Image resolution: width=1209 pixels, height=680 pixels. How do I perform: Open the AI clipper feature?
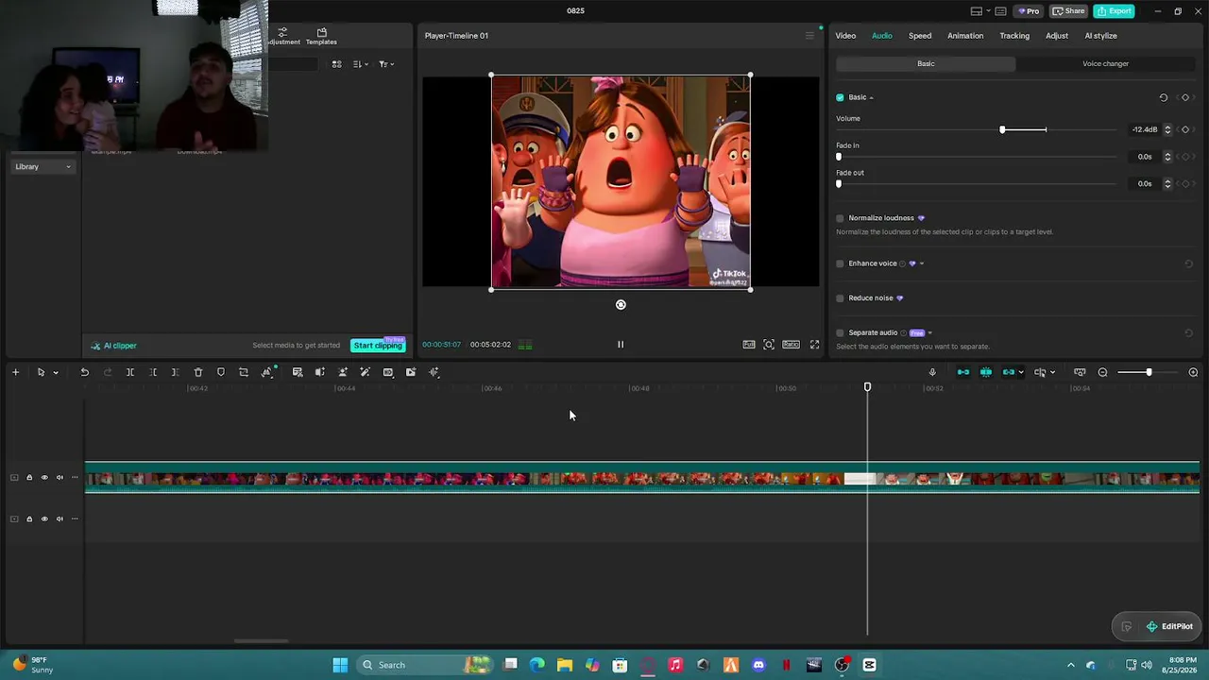coord(113,346)
